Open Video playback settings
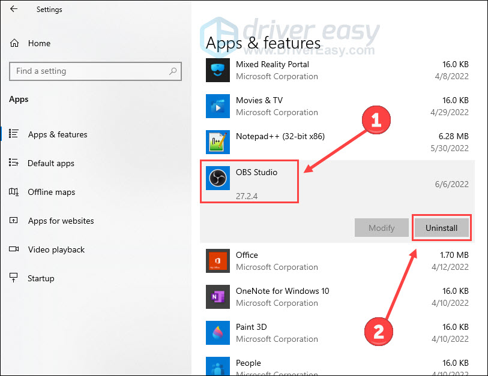Screen dimensions: 488x376 pos(56,249)
